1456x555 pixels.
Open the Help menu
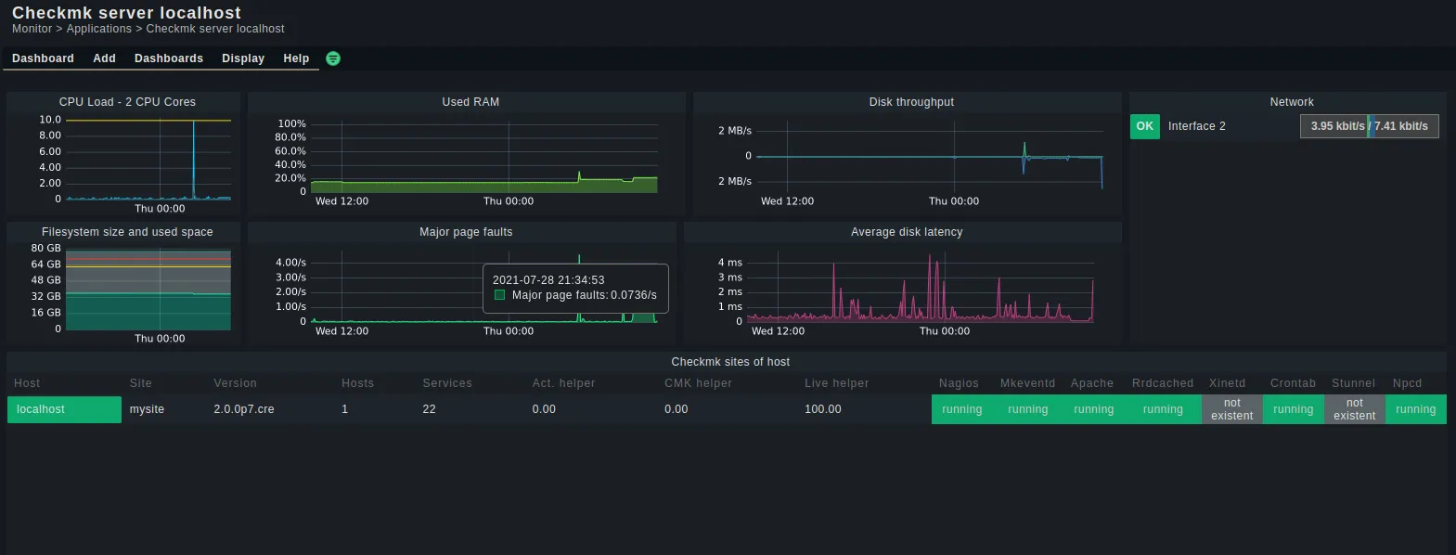[x=296, y=58]
